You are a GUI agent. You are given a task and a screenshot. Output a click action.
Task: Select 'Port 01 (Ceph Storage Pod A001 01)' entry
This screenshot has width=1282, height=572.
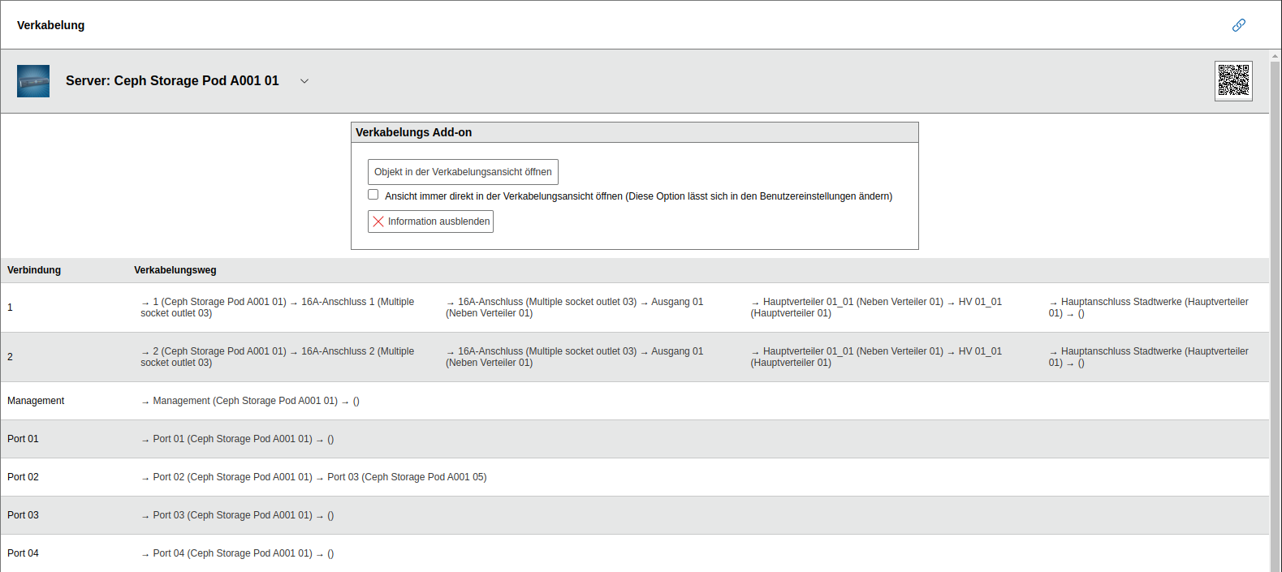[232, 439]
